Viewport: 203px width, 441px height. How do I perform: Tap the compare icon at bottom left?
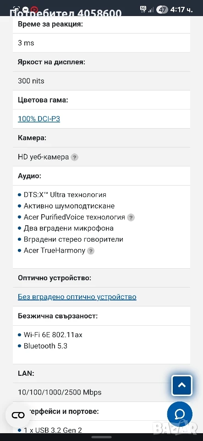pyautogui.click(x=18, y=415)
